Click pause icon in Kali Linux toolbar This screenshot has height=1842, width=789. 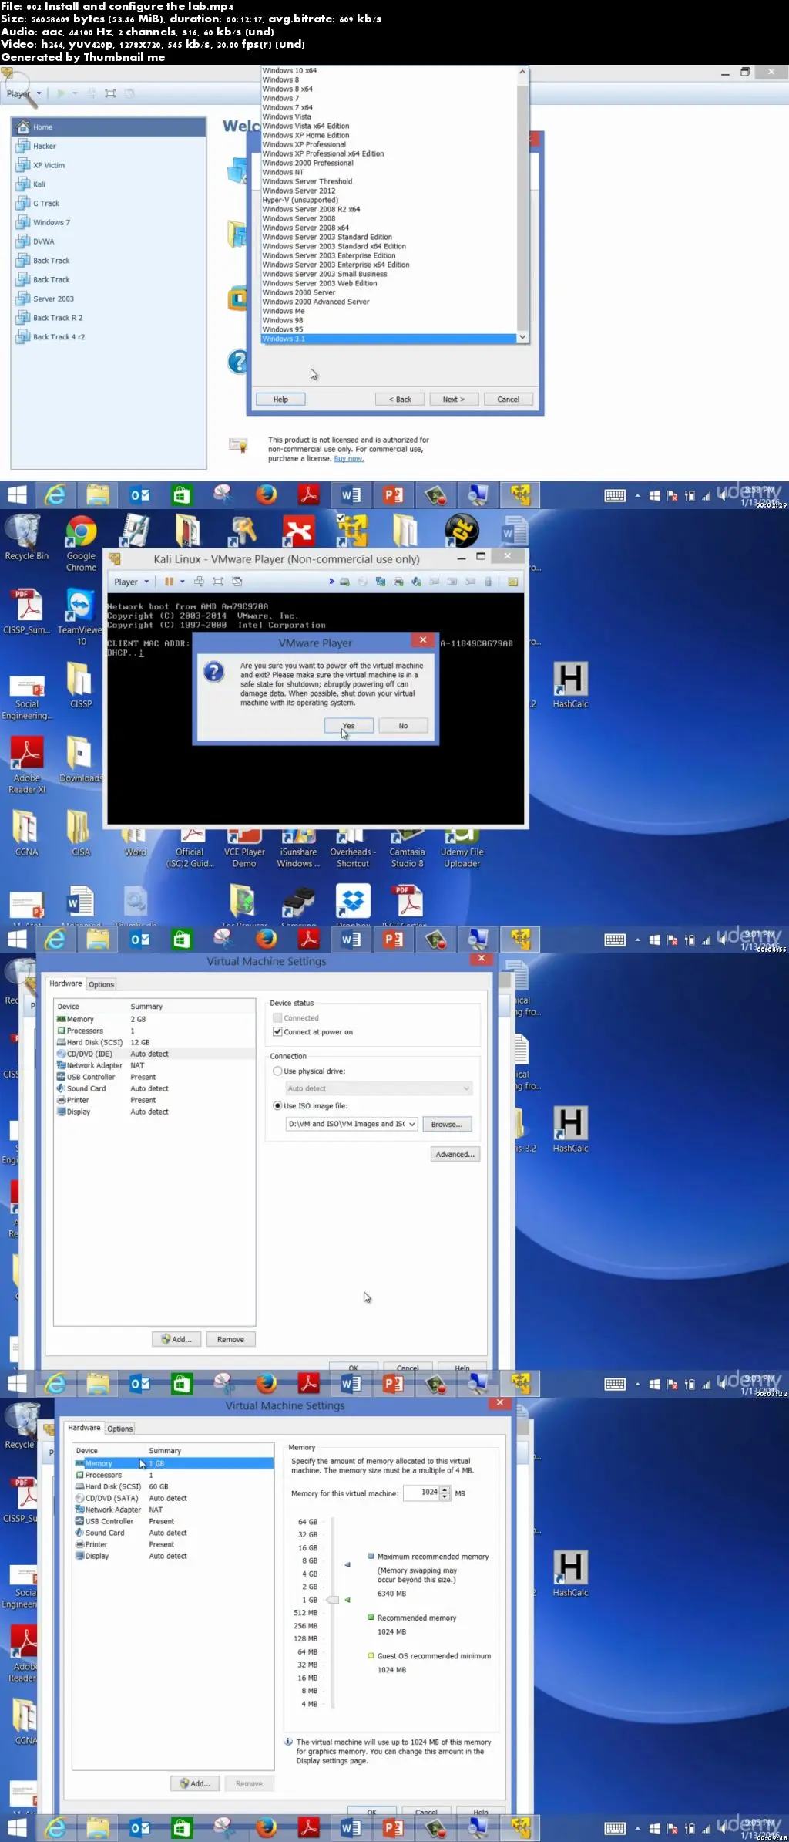[168, 582]
